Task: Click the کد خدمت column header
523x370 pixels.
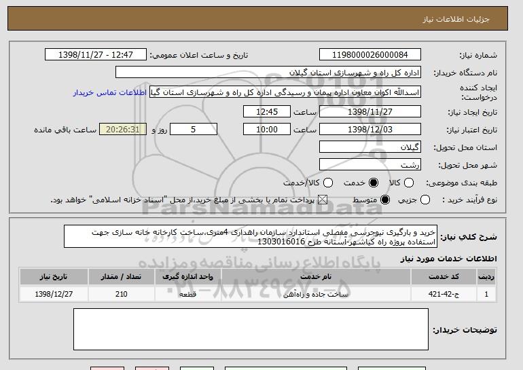Action: pyautogui.click(x=444, y=277)
